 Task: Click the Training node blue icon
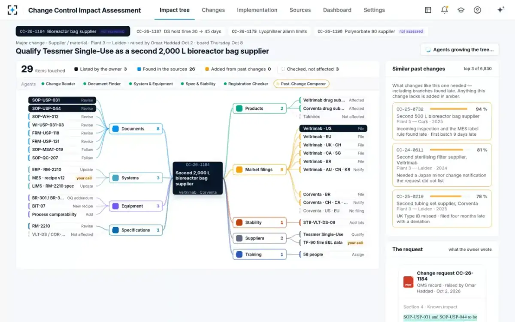click(x=239, y=255)
